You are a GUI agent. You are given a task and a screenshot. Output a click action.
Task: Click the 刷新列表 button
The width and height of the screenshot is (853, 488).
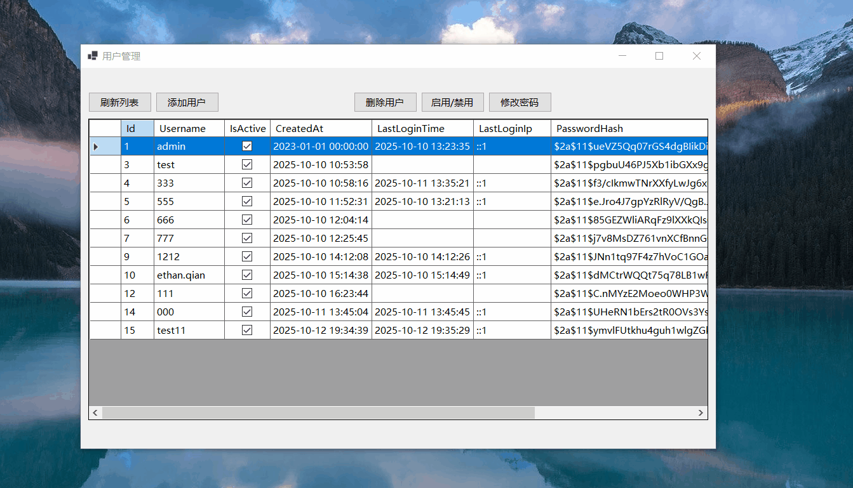[x=119, y=102]
